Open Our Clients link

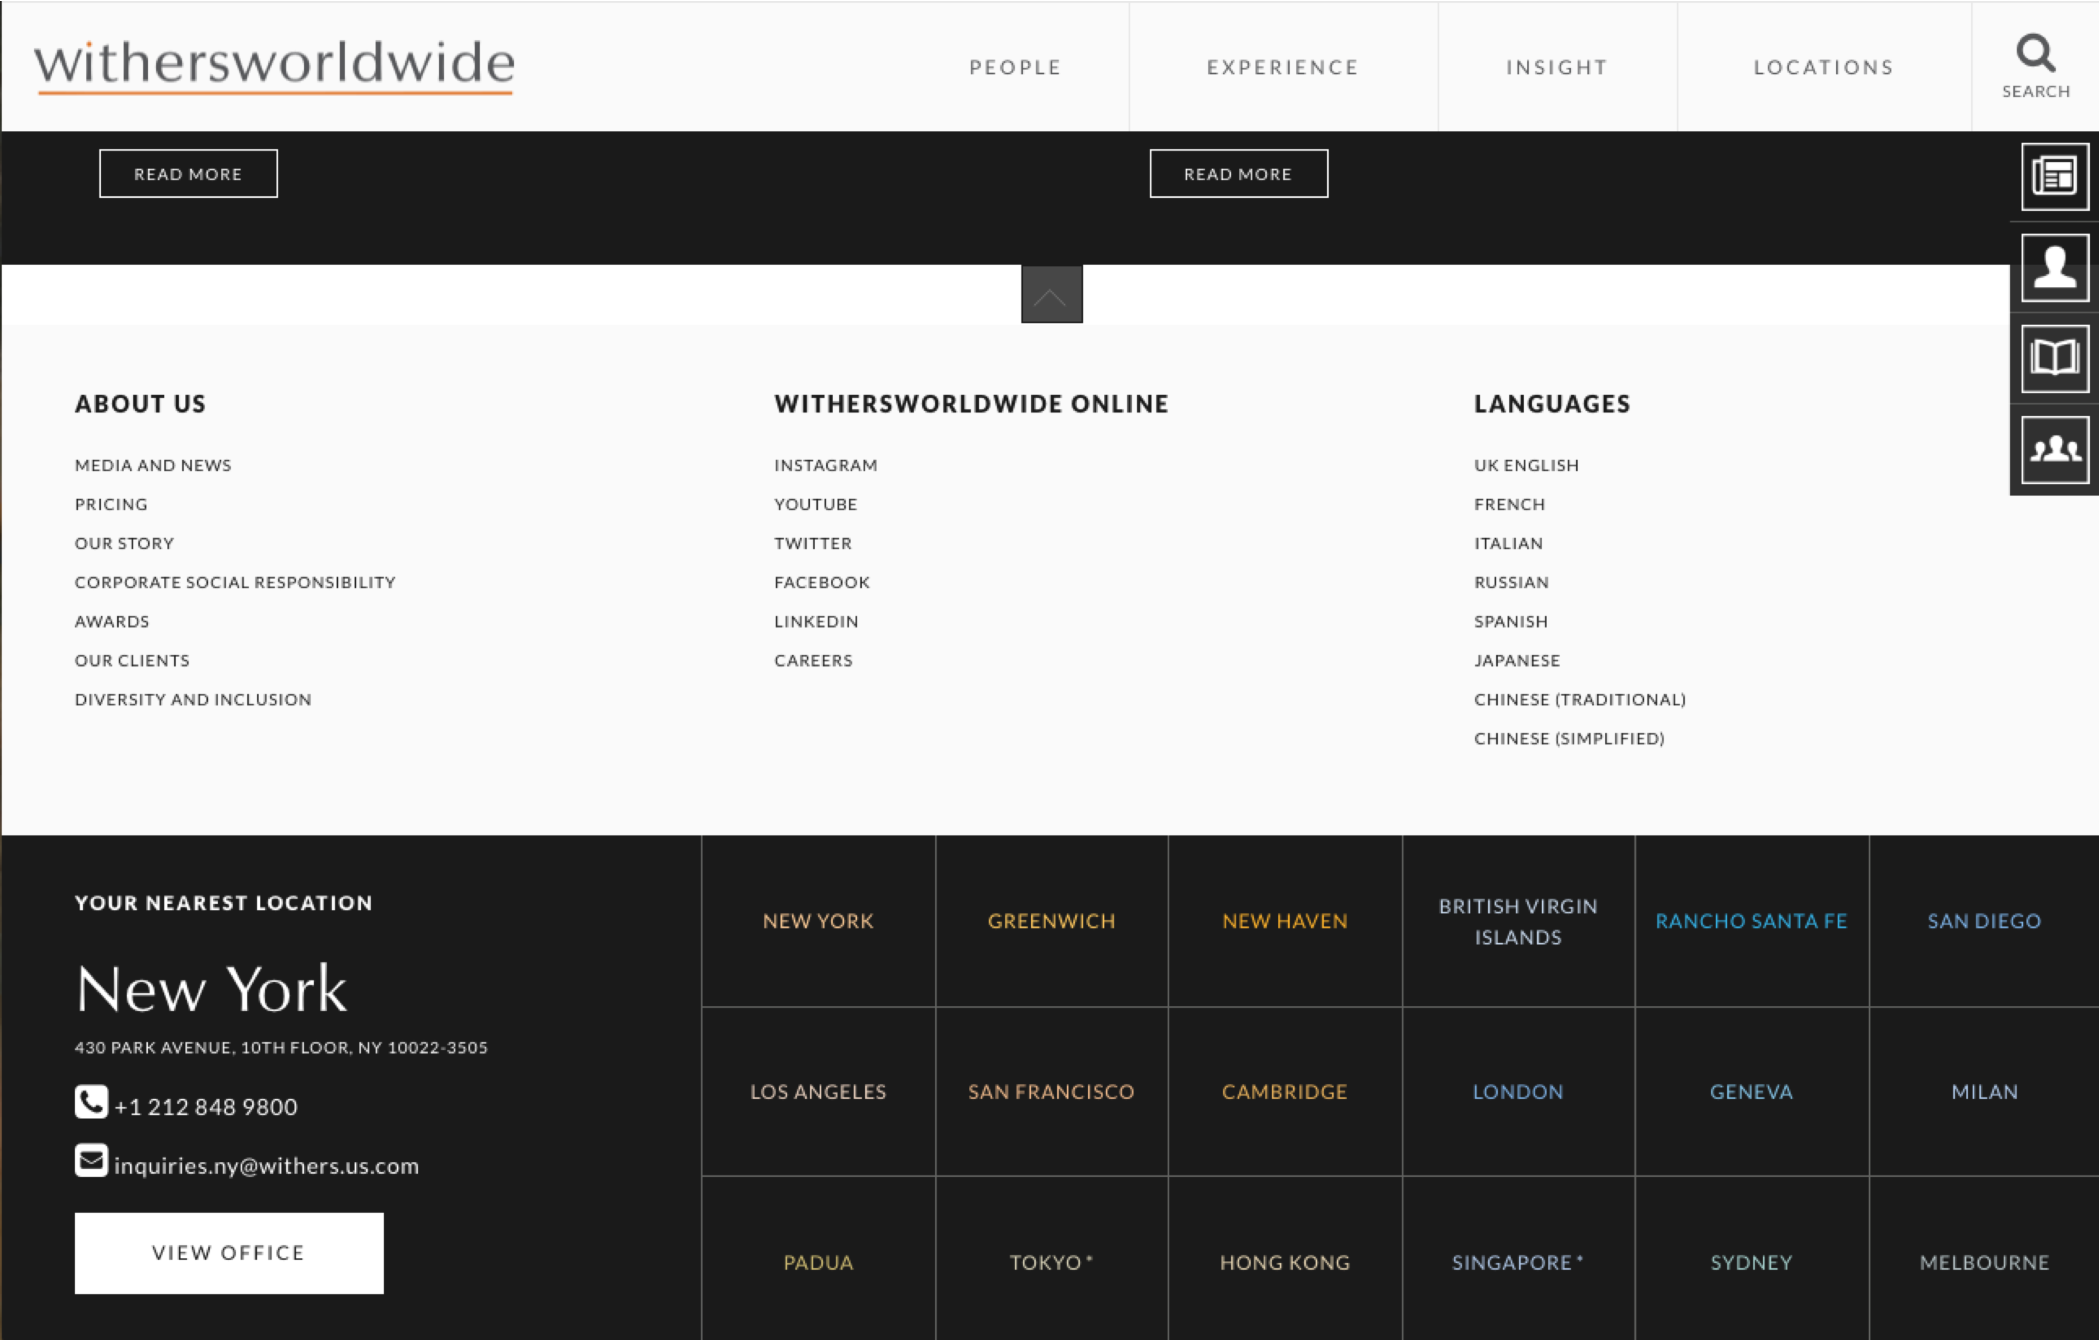(x=133, y=661)
